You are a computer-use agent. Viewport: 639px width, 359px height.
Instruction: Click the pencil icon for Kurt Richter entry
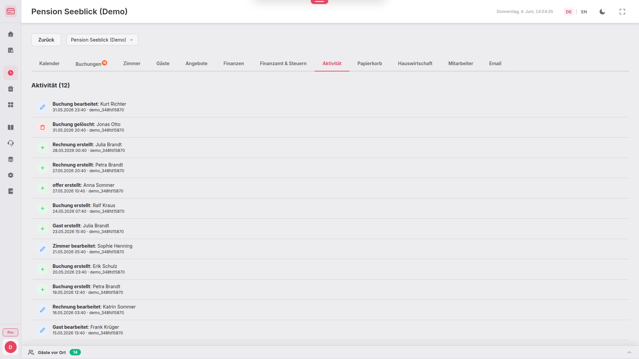coord(43,107)
